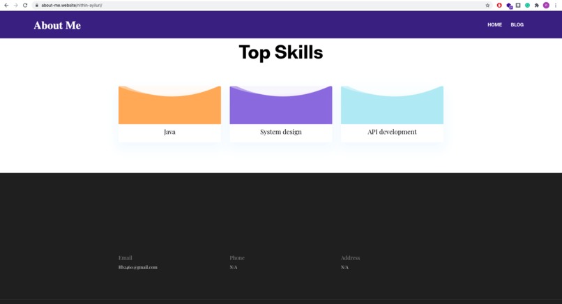The height and width of the screenshot is (304, 562).
Task: Click the Java skill label
Action: click(169, 132)
